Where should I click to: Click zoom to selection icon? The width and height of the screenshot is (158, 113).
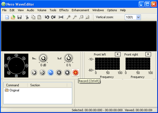tap(81, 17)
